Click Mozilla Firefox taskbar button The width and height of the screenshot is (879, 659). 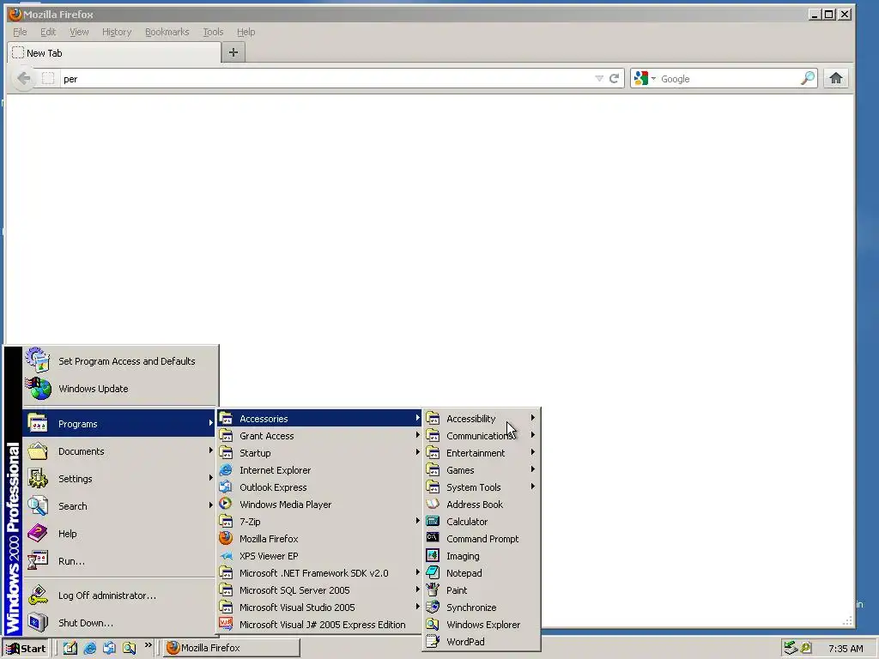[232, 648]
